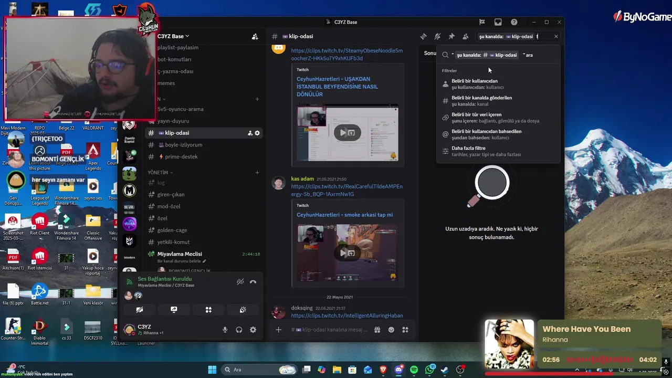The image size is (672, 378).
Task: Start screen share in voice panel
Action: (x=174, y=310)
